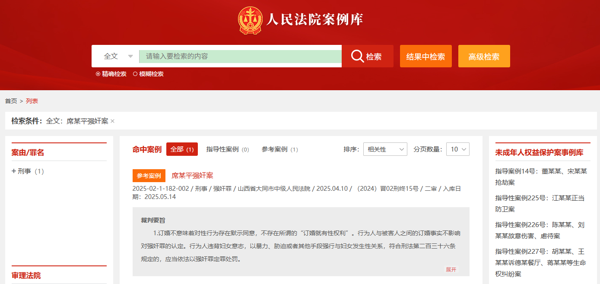The image size is (600, 284).
Task: Select the 模糊检索 radio button
Action: click(135, 74)
